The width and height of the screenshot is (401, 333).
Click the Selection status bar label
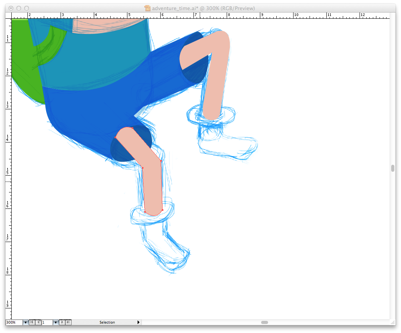tap(107, 322)
